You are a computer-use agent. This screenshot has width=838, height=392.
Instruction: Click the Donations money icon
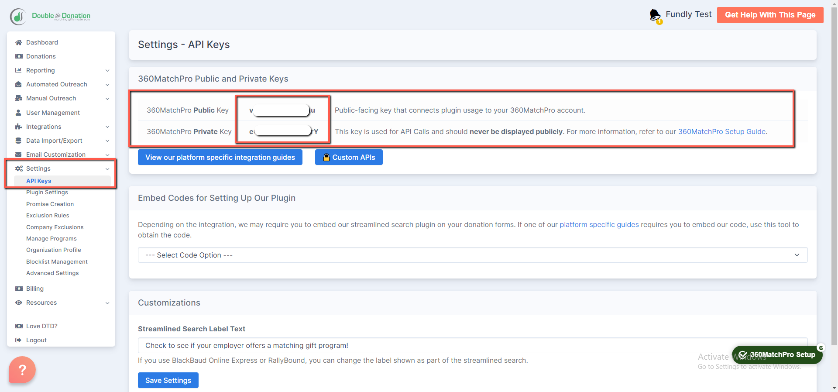tap(19, 56)
